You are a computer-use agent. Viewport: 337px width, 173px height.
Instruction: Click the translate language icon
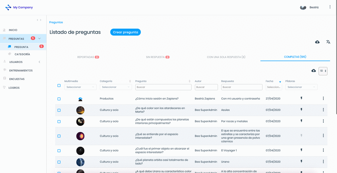[328, 42]
